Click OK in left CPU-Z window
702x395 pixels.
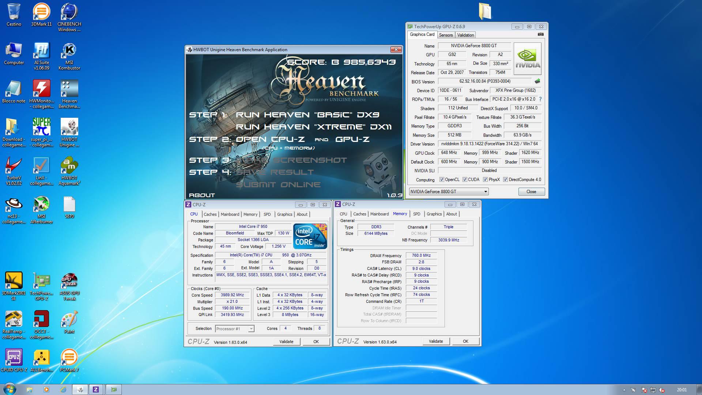[x=316, y=342]
